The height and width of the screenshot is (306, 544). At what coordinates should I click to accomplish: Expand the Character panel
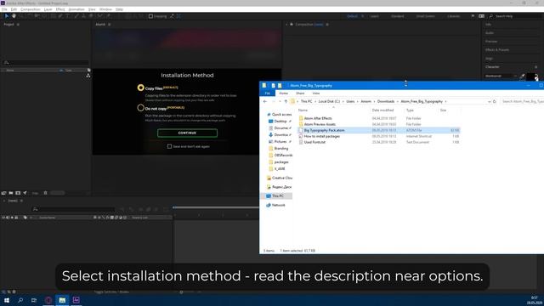click(x=492, y=67)
